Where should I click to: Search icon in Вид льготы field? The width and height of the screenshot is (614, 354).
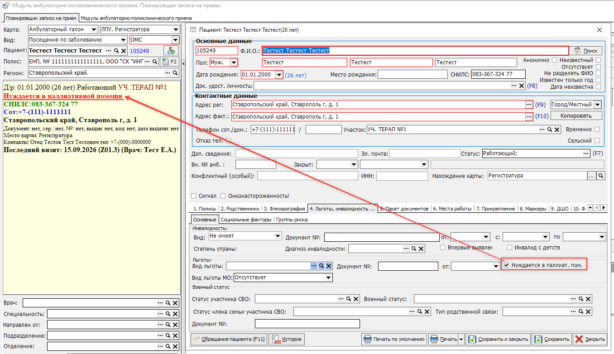(x=321, y=266)
